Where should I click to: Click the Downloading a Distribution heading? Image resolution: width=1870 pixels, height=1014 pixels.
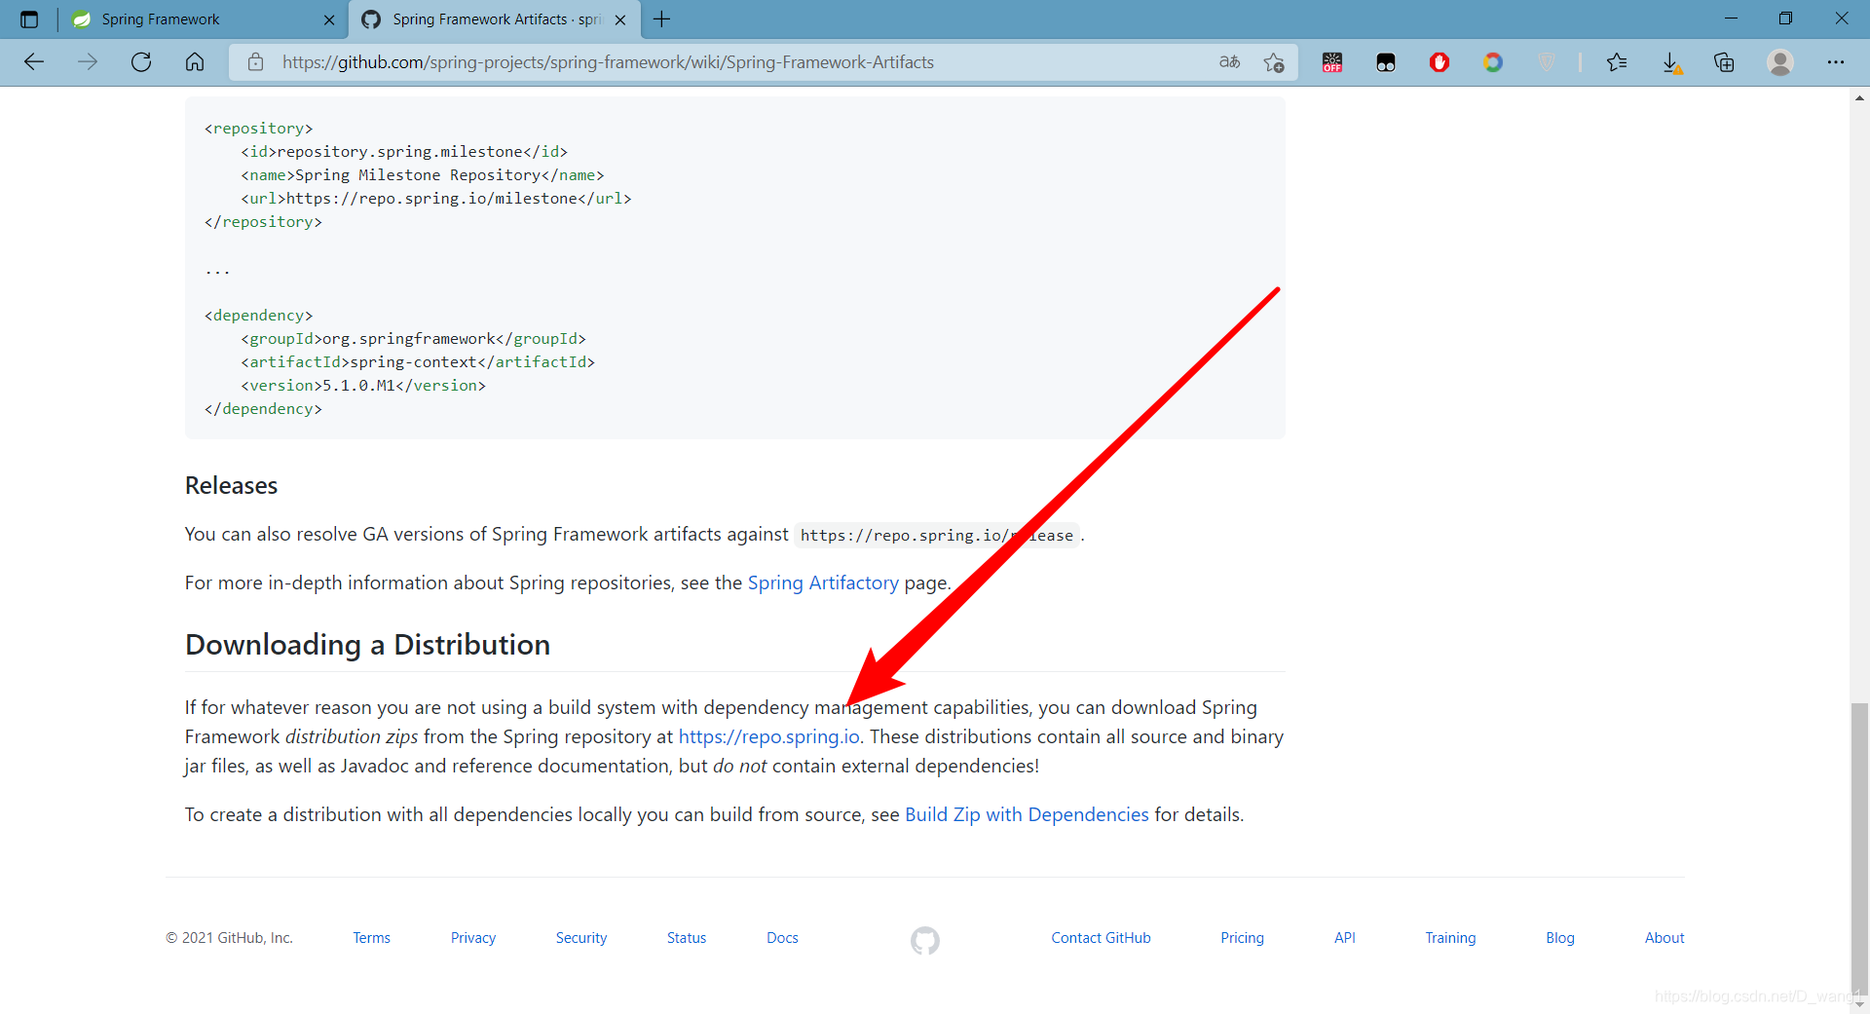point(367,645)
